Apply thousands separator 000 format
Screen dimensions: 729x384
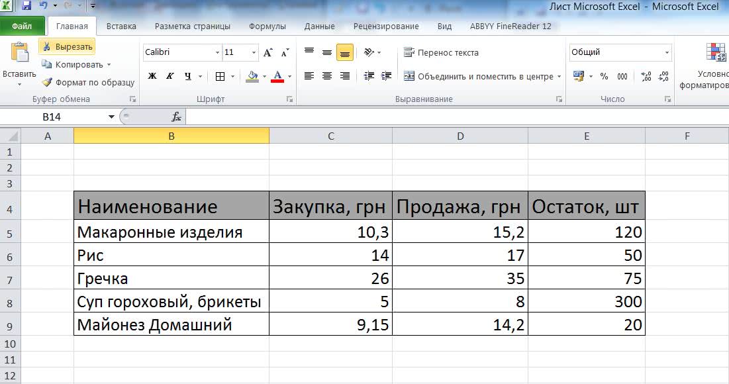[x=622, y=76]
